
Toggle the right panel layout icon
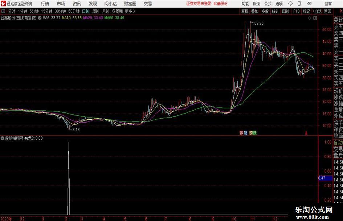(x=315, y=18)
